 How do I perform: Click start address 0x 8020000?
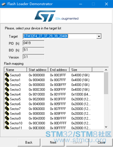coord(37,99)
